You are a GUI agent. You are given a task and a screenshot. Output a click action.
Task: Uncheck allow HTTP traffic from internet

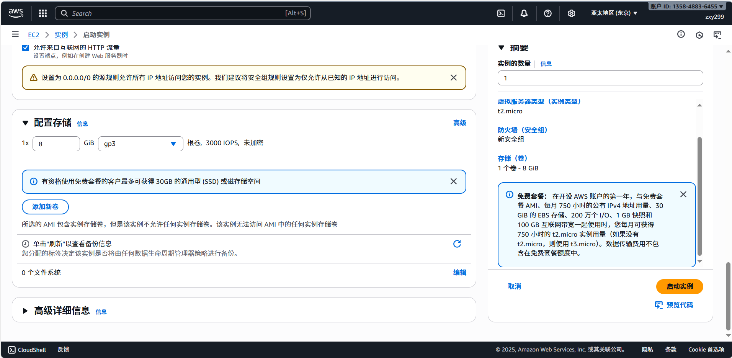(x=26, y=48)
